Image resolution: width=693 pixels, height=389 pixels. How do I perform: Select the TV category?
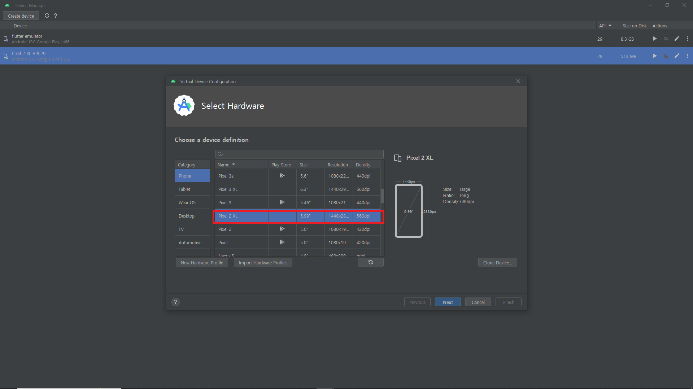pyautogui.click(x=192, y=229)
